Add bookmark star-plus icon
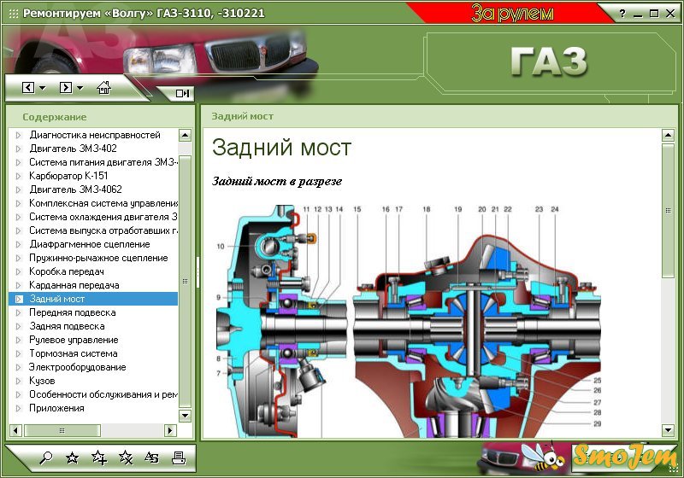This screenshot has width=684, height=478. pyautogui.click(x=99, y=458)
